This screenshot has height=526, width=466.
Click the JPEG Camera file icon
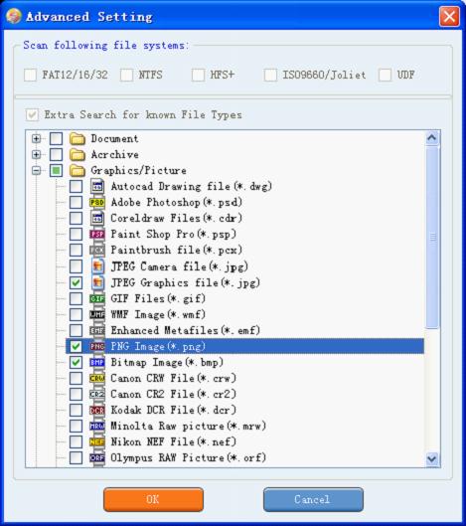coord(97,266)
